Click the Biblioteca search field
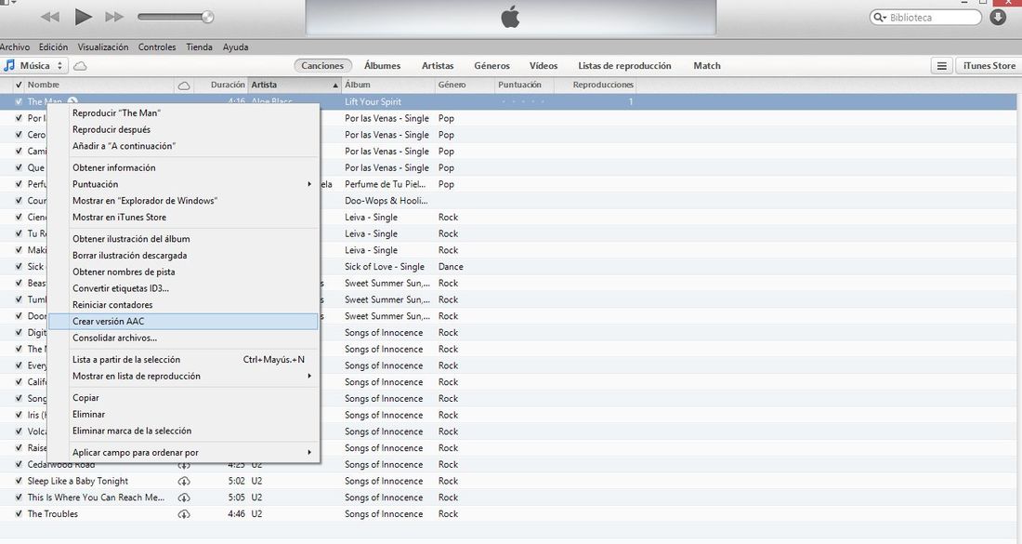The image size is (1022, 544). pyautogui.click(x=925, y=18)
